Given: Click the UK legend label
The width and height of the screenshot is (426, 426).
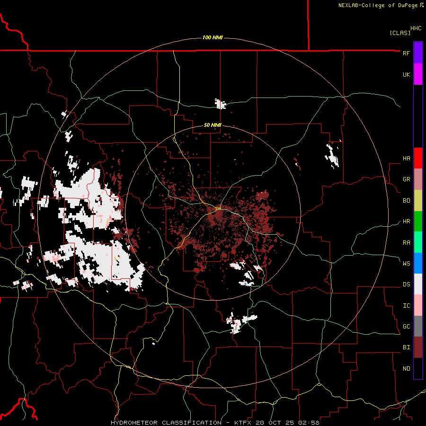Looking at the screenshot, I should (406, 74).
